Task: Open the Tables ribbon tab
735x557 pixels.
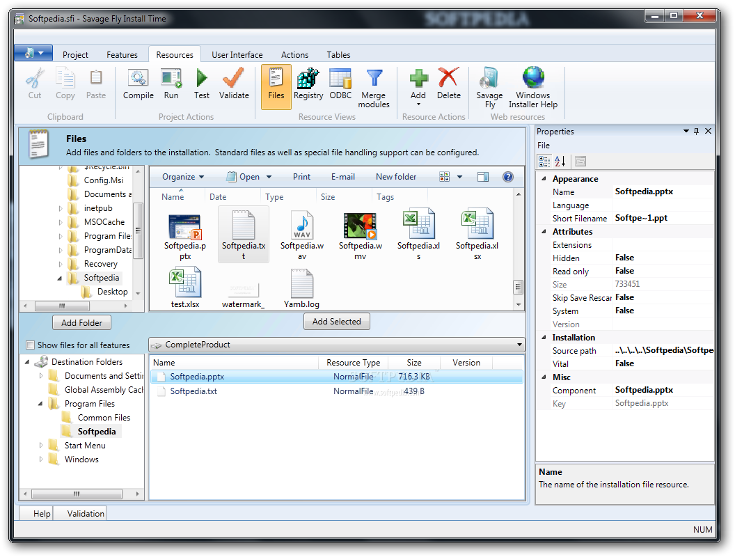Action: click(x=338, y=55)
